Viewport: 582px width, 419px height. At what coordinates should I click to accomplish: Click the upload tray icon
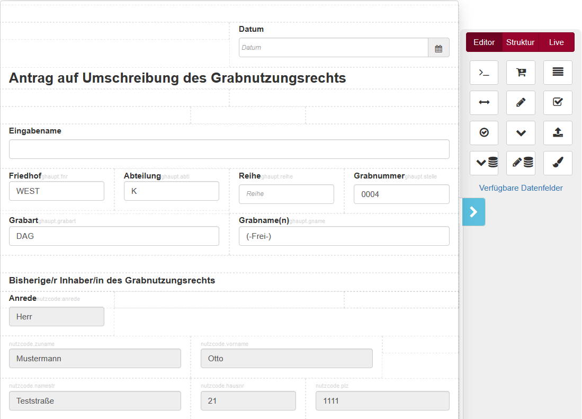coord(558,133)
